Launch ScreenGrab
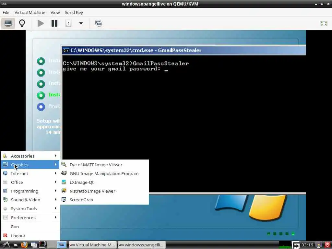Image resolution: width=332 pixels, height=249 pixels. (x=104, y=200)
